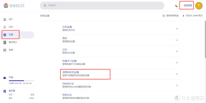Click the 服务器 label in sidebar
Screen dimensions: 206x103
[12, 91]
